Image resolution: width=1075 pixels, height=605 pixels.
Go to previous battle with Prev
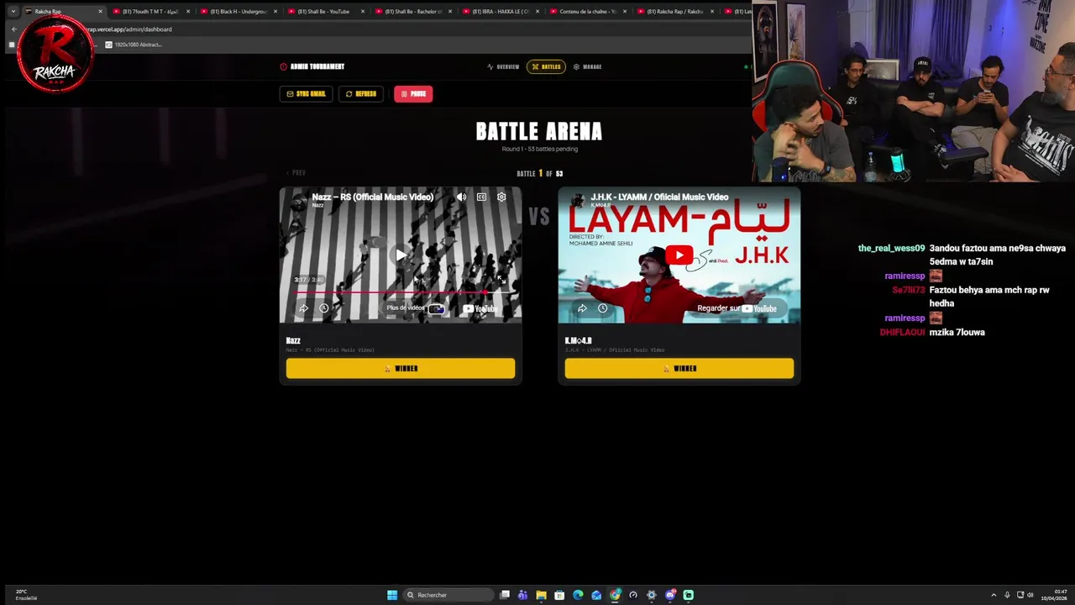(x=296, y=173)
